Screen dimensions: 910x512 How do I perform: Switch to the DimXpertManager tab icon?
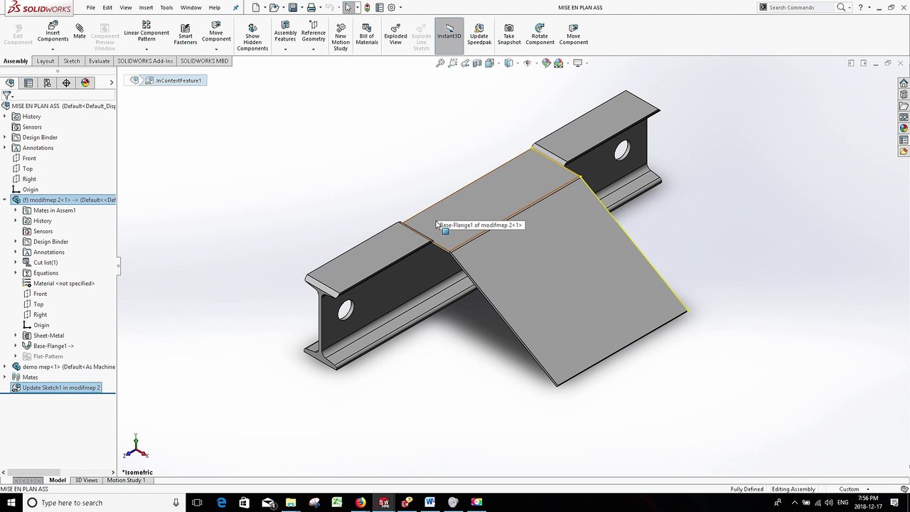(66, 82)
